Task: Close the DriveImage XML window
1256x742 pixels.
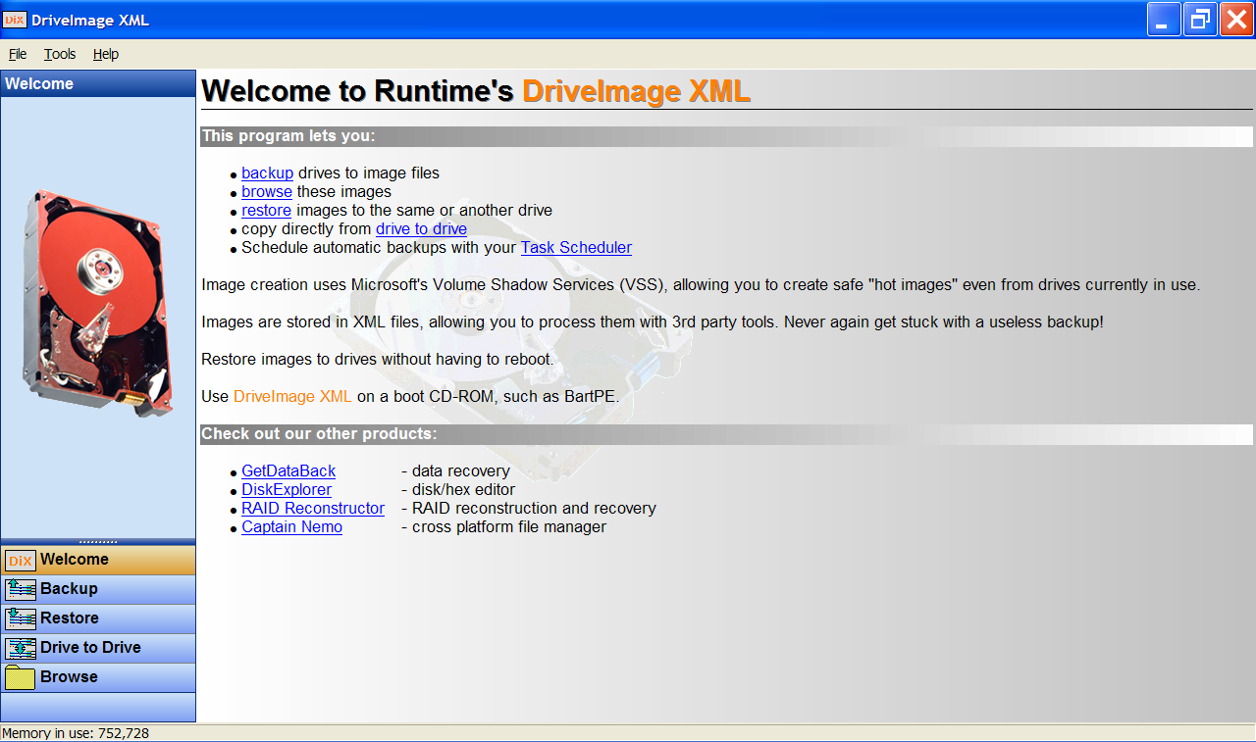Action: pyautogui.click(x=1235, y=20)
